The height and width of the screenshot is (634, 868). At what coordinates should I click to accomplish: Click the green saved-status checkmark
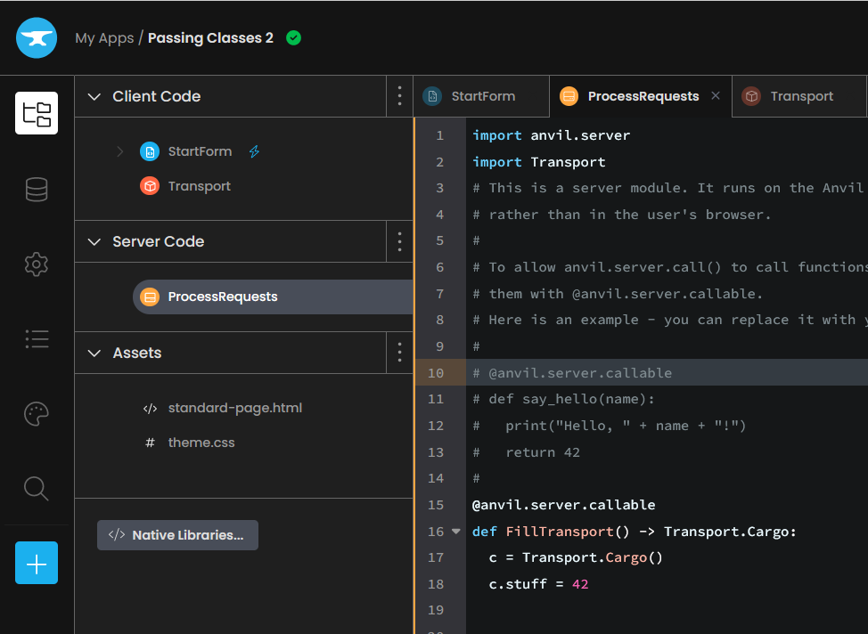coord(293,37)
